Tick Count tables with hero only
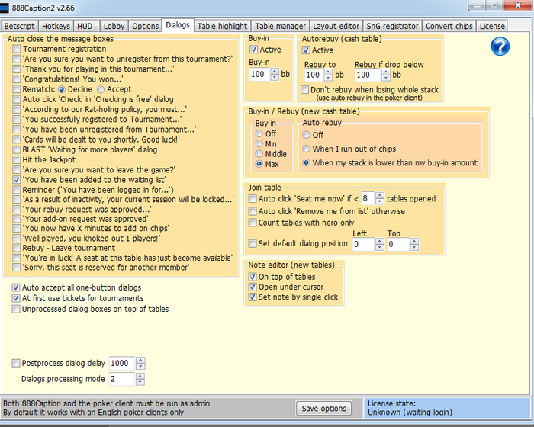The height and width of the screenshot is (427, 534). click(x=253, y=223)
